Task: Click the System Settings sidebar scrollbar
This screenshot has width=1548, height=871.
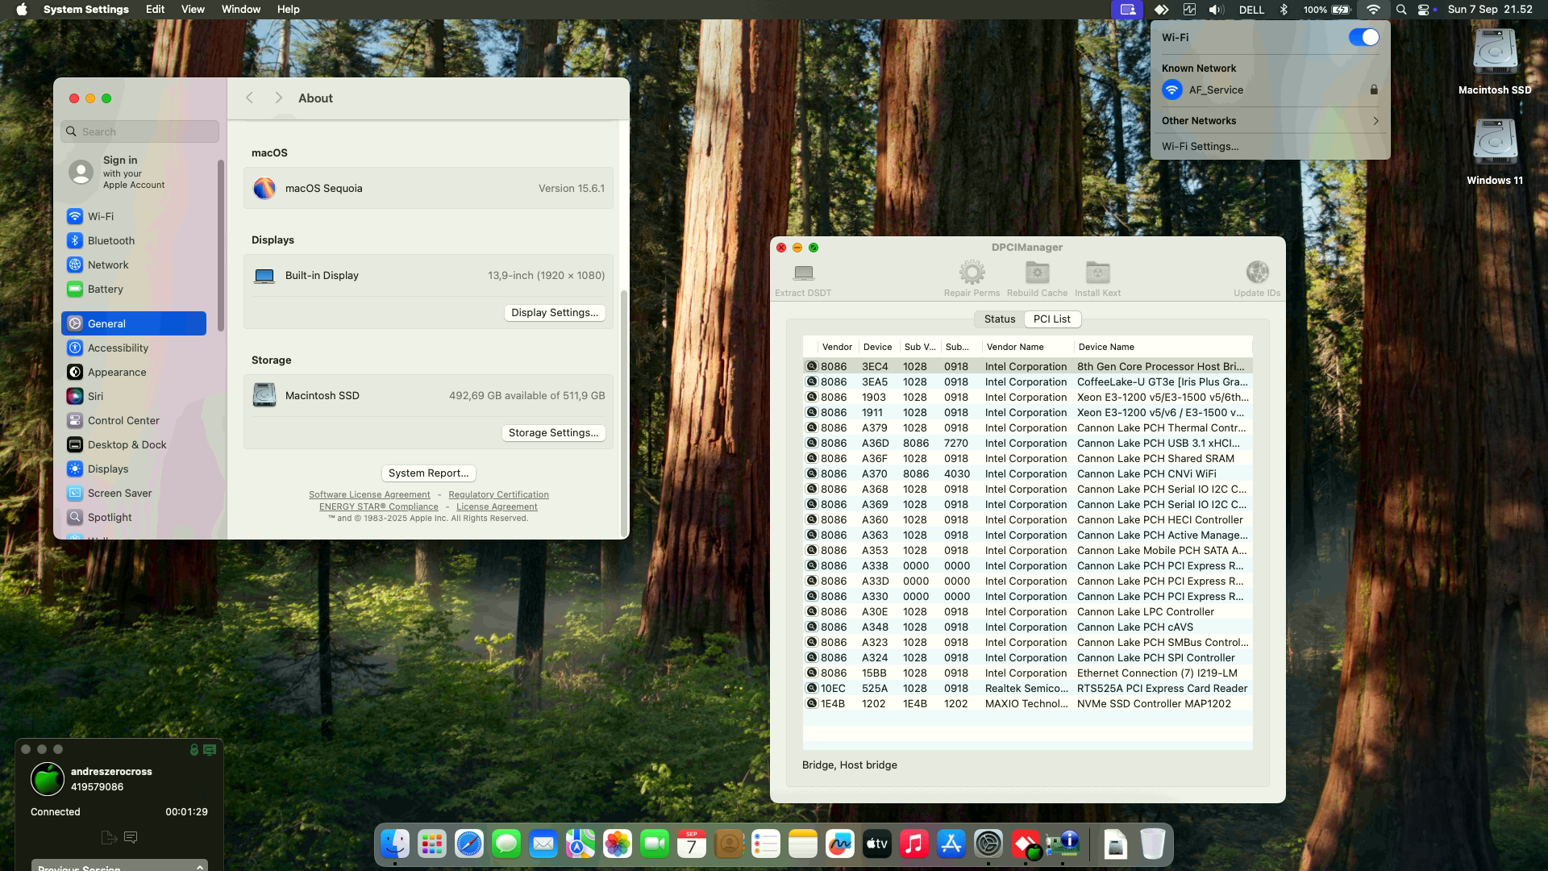Action: point(220,244)
